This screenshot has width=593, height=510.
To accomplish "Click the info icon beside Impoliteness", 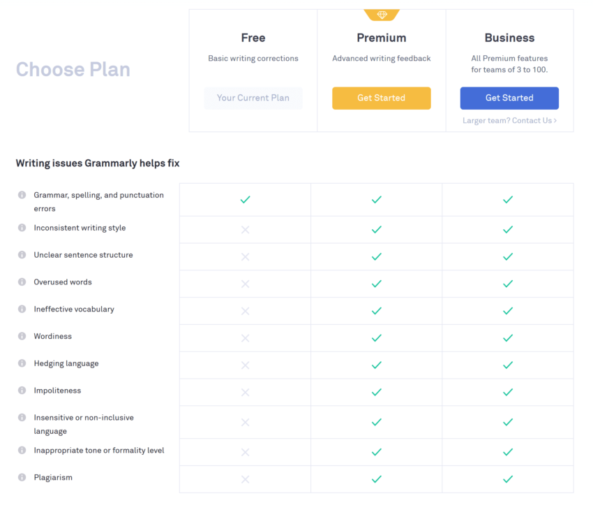I will coord(23,391).
